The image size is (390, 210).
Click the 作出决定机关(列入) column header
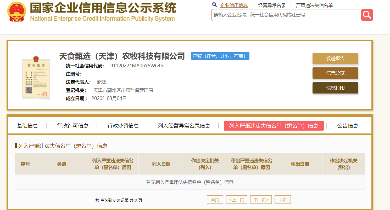click(x=205, y=164)
